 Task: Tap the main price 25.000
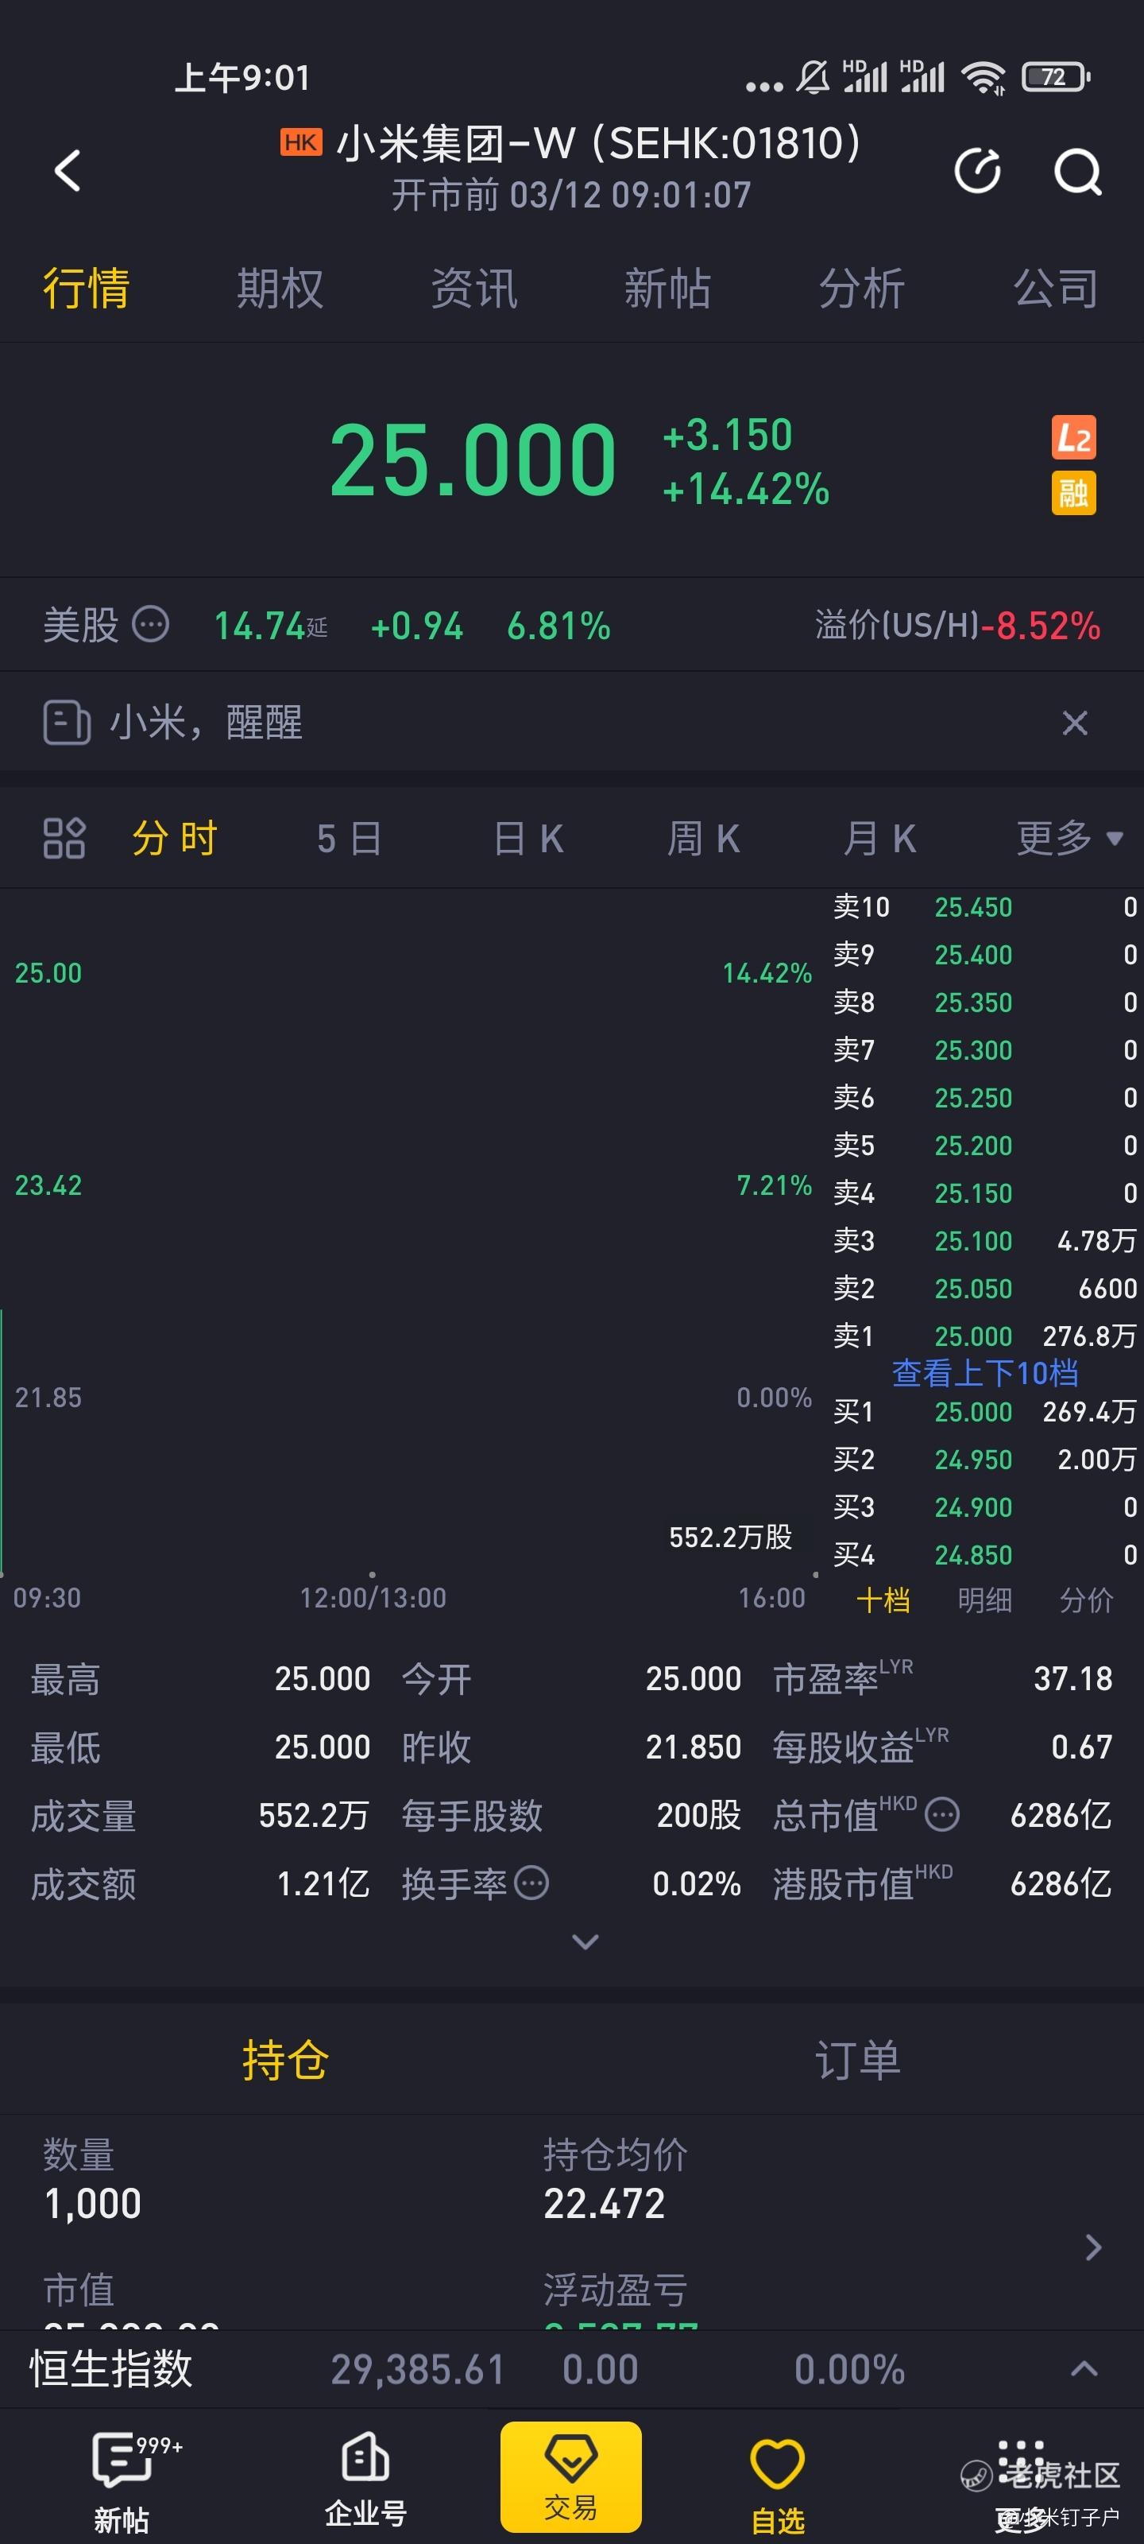pyautogui.click(x=473, y=460)
